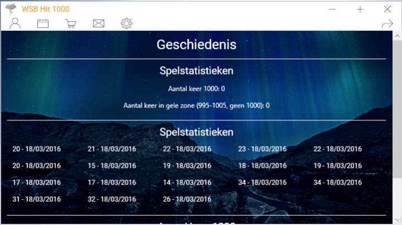Image resolution: width=402 pixels, height=225 pixels.
Task: Click the storm cloud app icon
Action: (x=10, y=9)
